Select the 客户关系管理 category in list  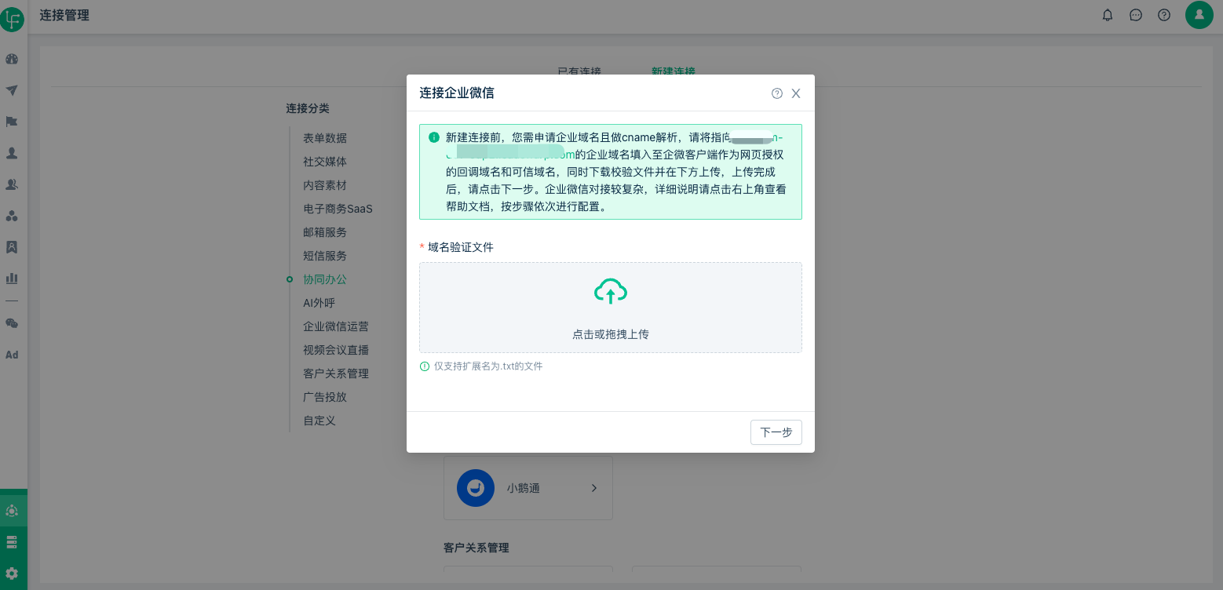coord(336,373)
